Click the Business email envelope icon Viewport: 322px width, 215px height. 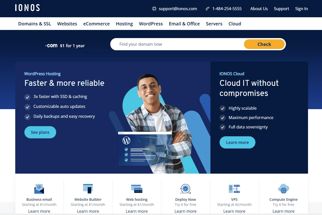(39, 189)
